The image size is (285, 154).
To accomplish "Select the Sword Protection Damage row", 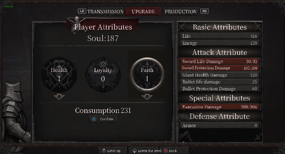I will point(220,68).
